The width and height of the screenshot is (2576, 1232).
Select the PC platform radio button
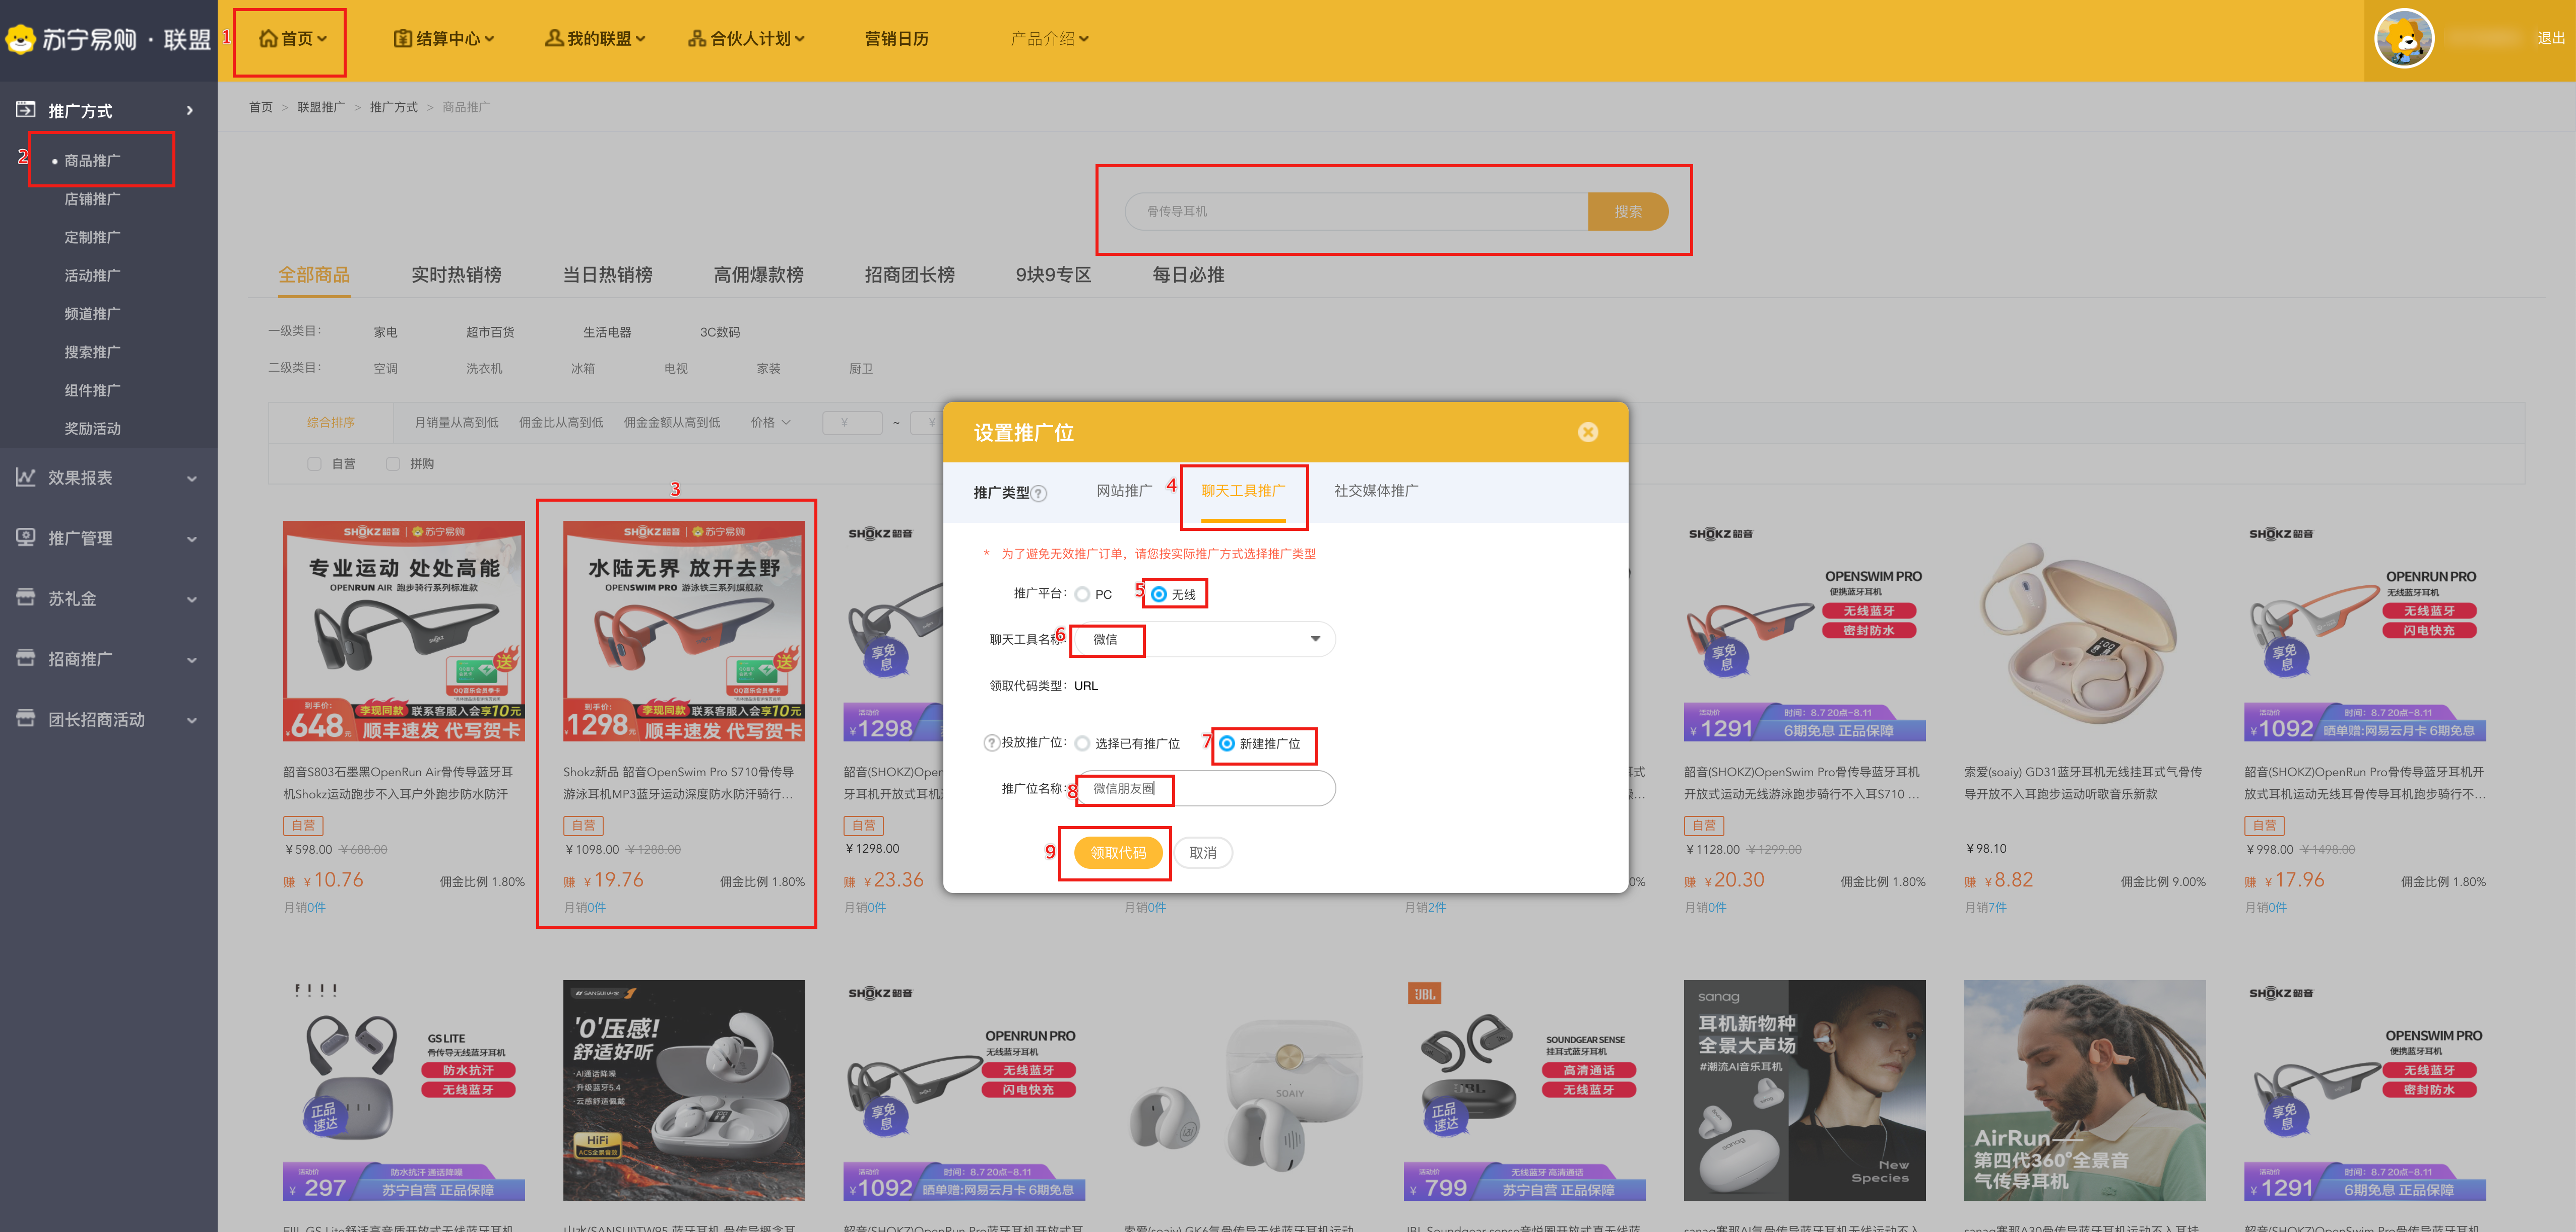(1082, 594)
